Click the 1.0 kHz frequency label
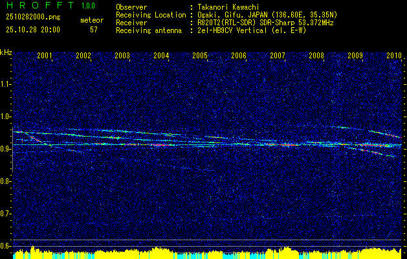The width and height of the screenshot is (407, 259). point(5,117)
